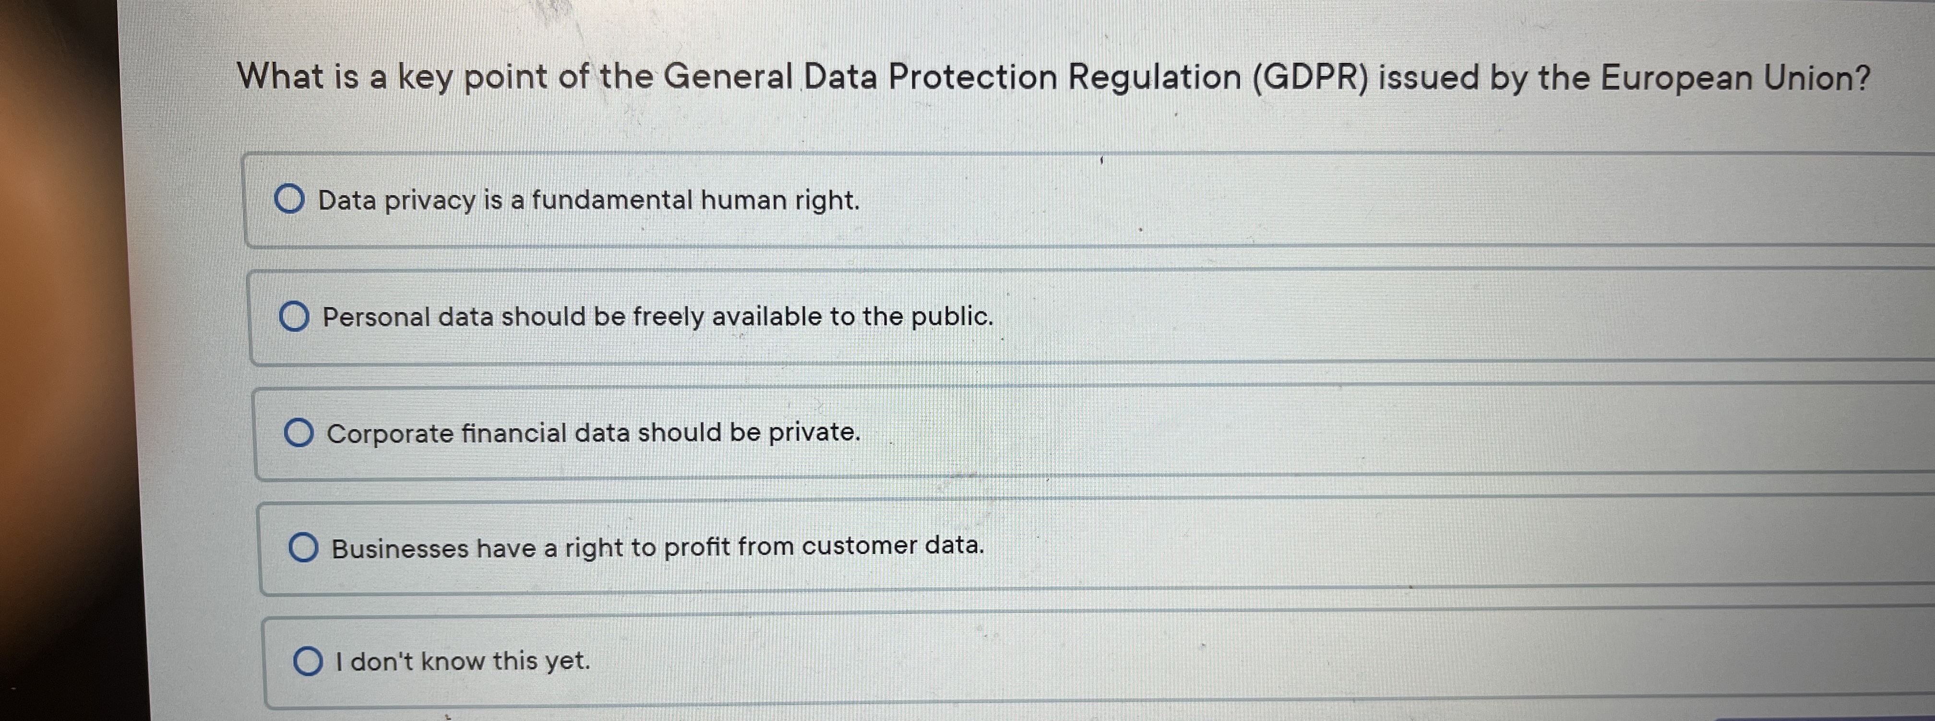
Task: Select the radio button for 'Businesses have a right to profit'
Action: (x=304, y=547)
